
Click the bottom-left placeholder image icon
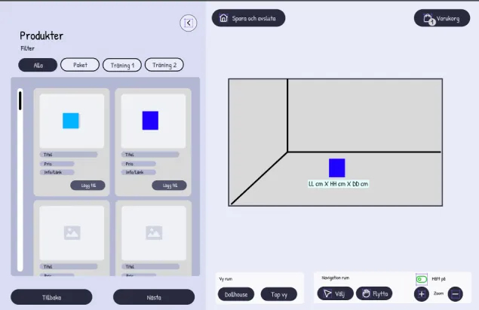tap(72, 233)
